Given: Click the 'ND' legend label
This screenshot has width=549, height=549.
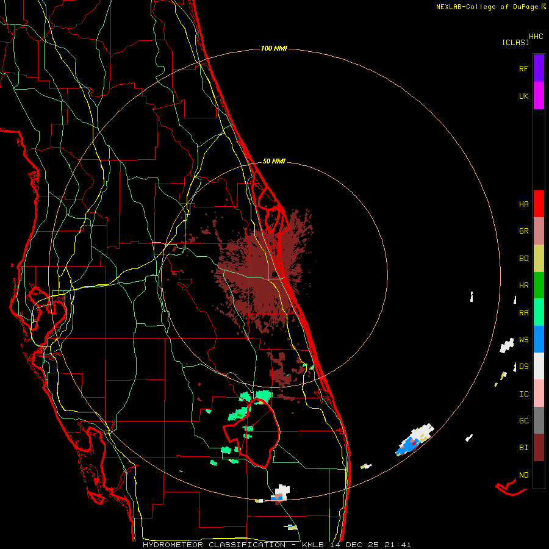Looking at the screenshot, I should coord(523,475).
